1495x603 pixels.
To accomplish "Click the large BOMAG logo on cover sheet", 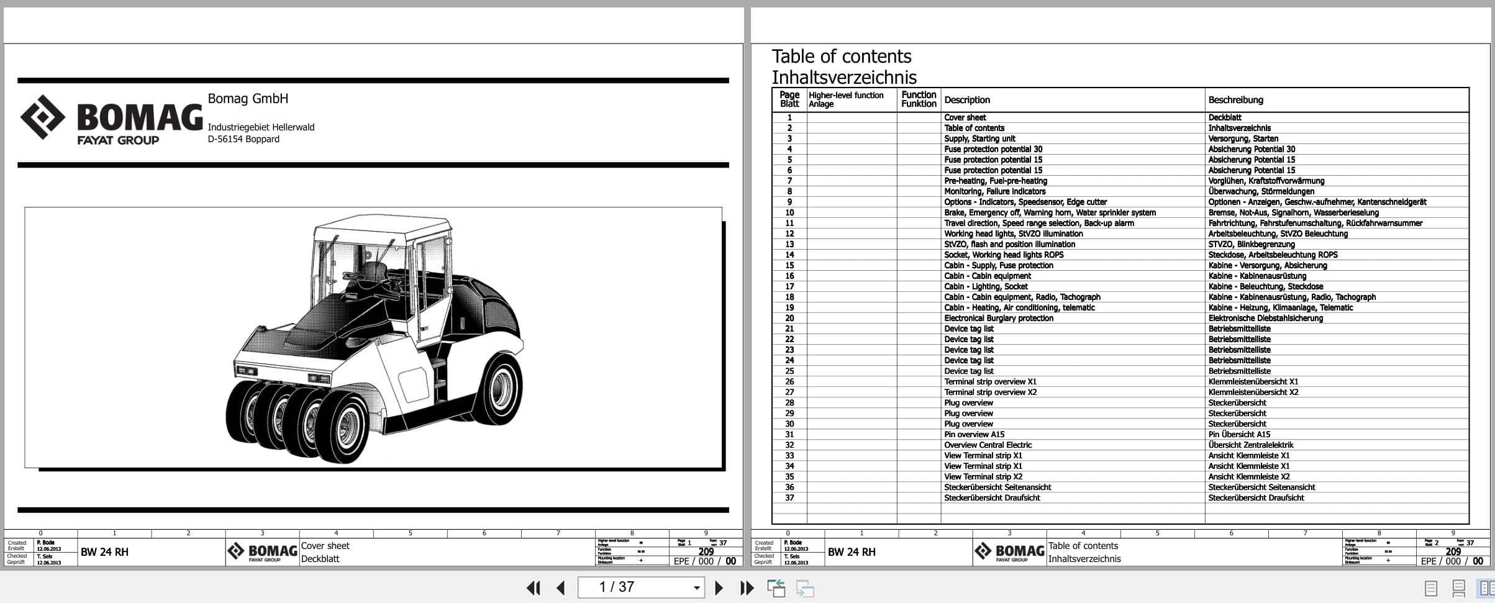I will 112,120.
